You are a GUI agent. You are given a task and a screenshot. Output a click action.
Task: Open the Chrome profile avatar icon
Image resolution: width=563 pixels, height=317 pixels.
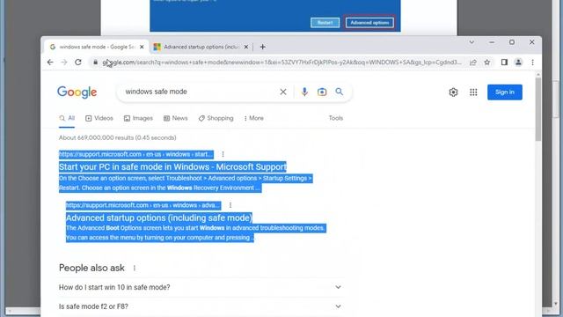coord(518,63)
